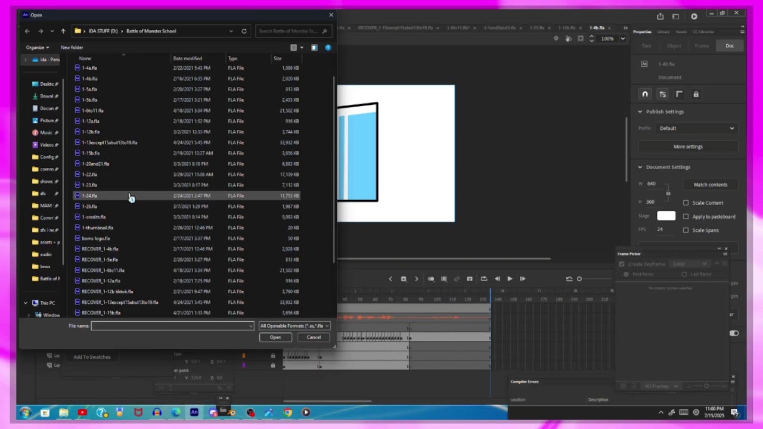
Task: Select the file RECOVER_1-12b tiktok.fla
Action: pyautogui.click(x=187, y=291)
